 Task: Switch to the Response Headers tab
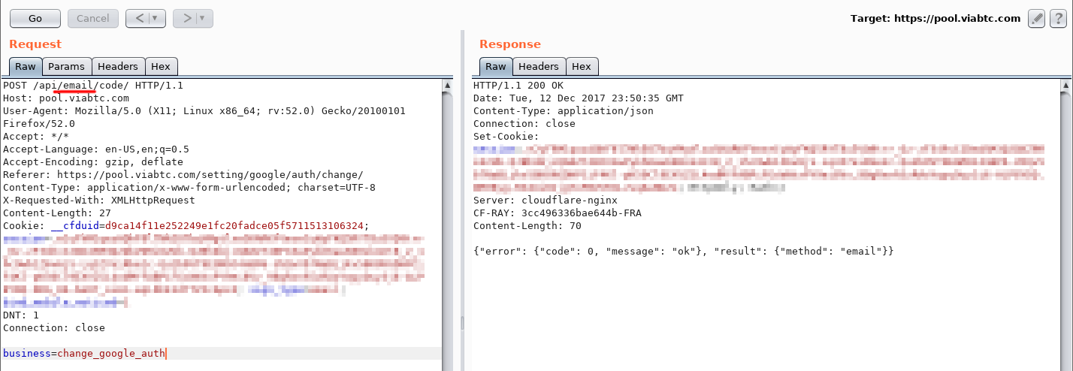[539, 67]
